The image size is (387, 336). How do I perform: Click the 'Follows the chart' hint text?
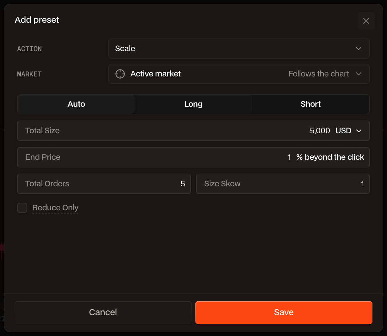[x=319, y=74]
